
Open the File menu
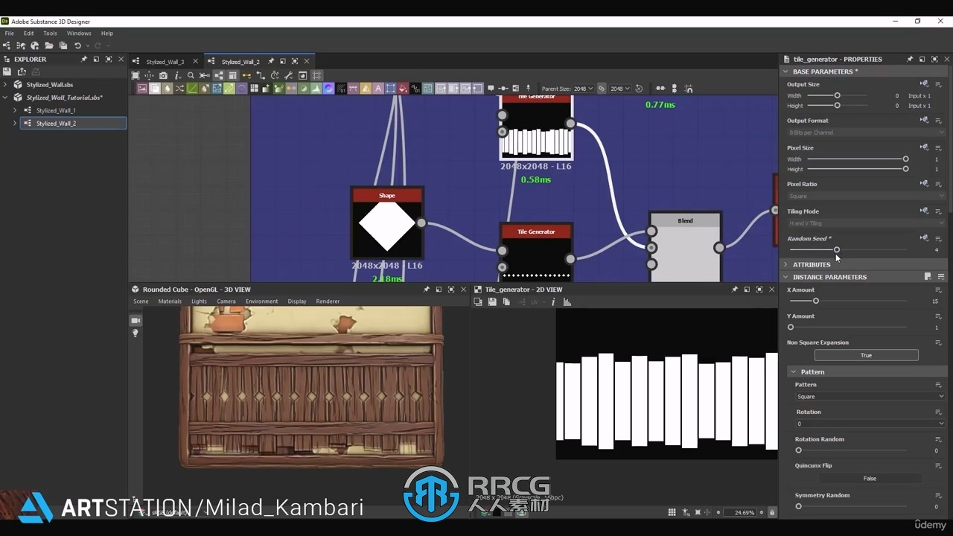click(10, 33)
